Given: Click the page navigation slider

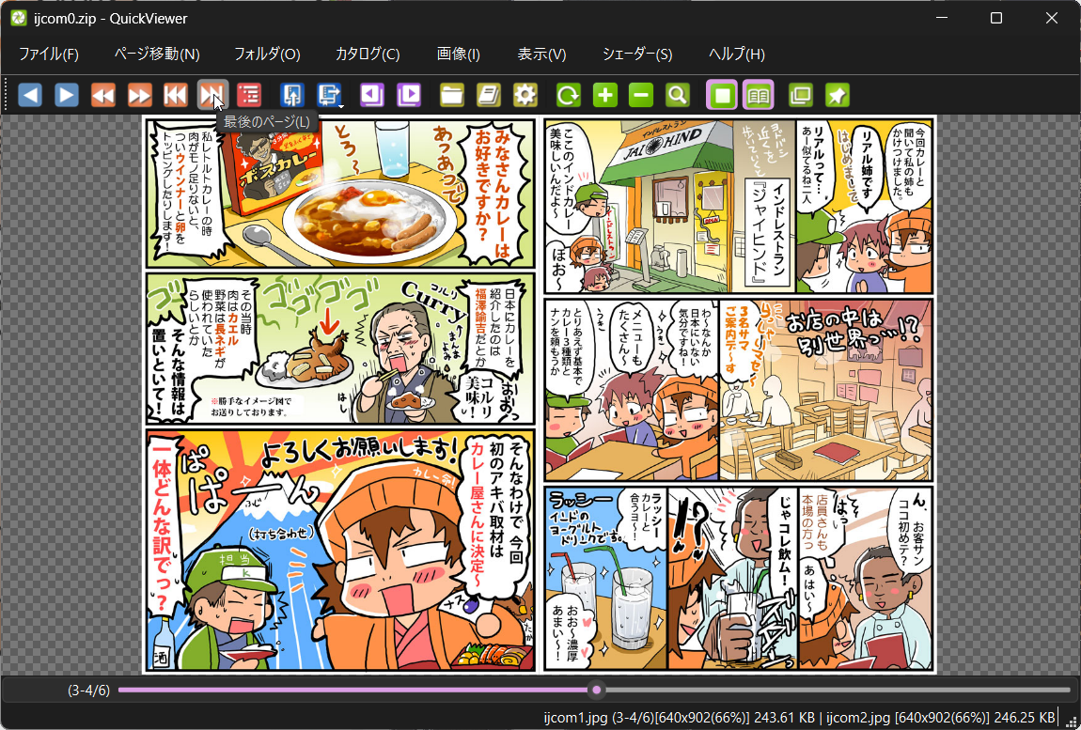Looking at the screenshot, I should pyautogui.click(x=595, y=690).
